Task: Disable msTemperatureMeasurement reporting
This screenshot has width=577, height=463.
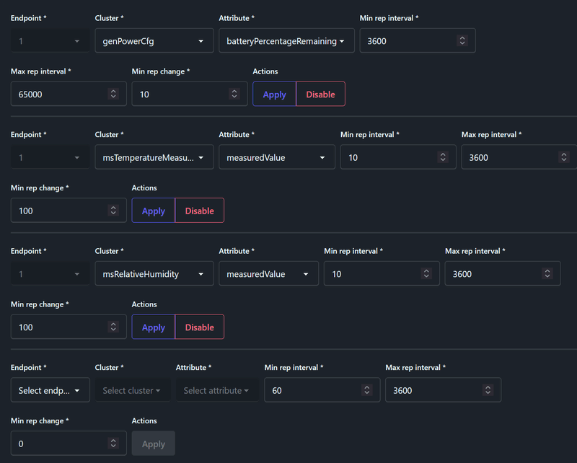Action: pos(199,211)
